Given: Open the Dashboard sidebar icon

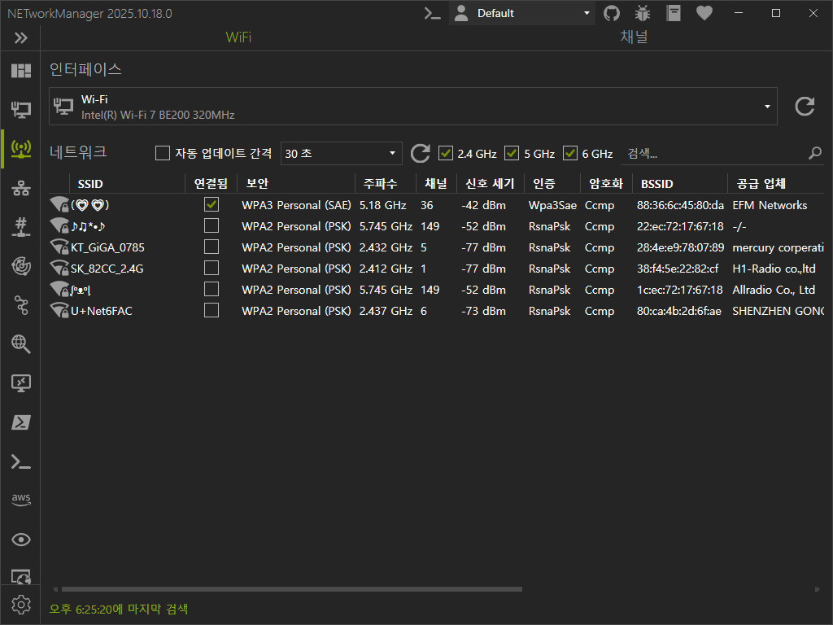Looking at the screenshot, I should 20,71.
